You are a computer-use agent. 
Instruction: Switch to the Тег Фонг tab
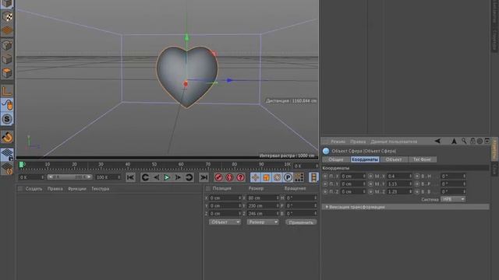click(x=422, y=159)
